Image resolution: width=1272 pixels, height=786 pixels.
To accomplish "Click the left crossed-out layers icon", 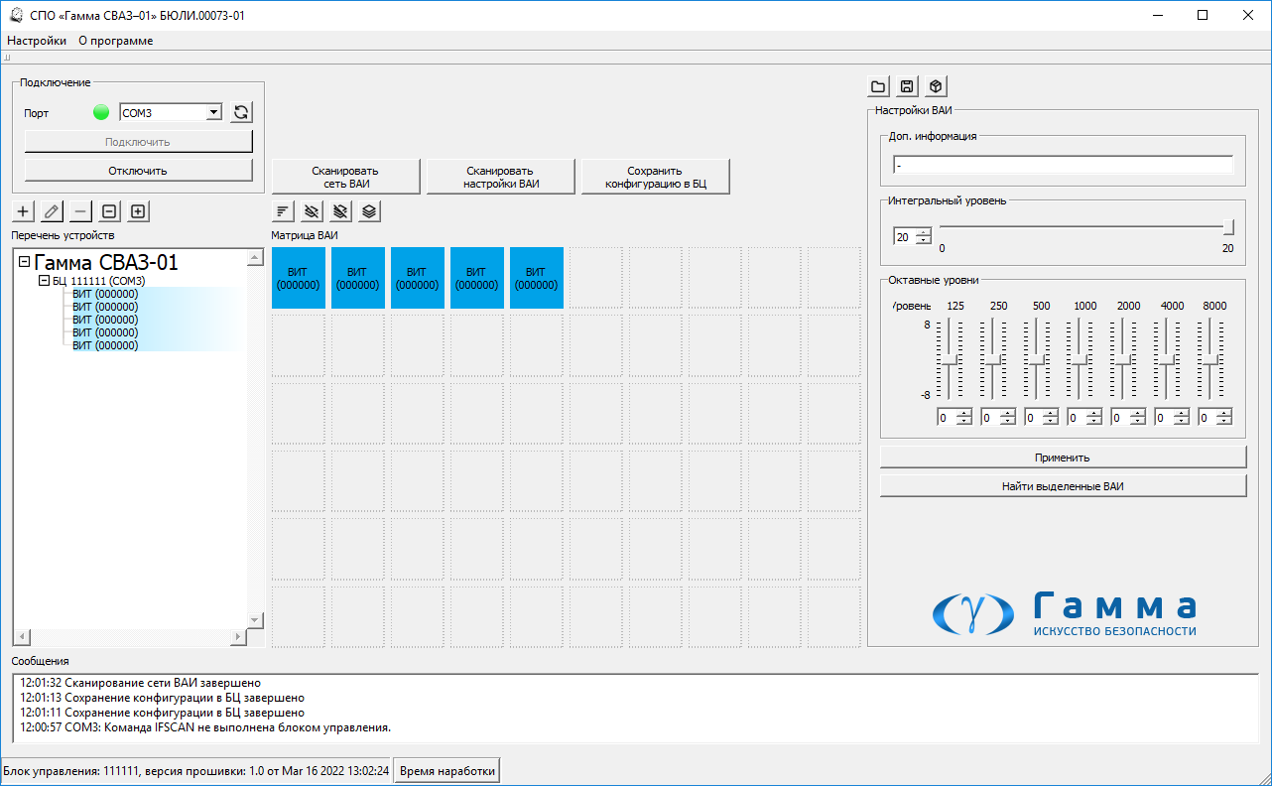I will [x=313, y=211].
